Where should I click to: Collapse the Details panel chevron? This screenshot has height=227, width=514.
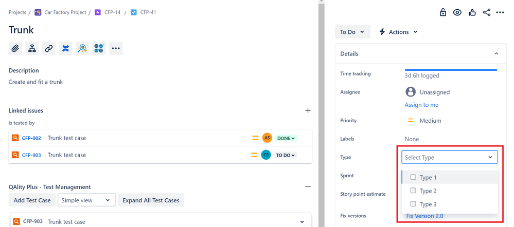pyautogui.click(x=497, y=53)
